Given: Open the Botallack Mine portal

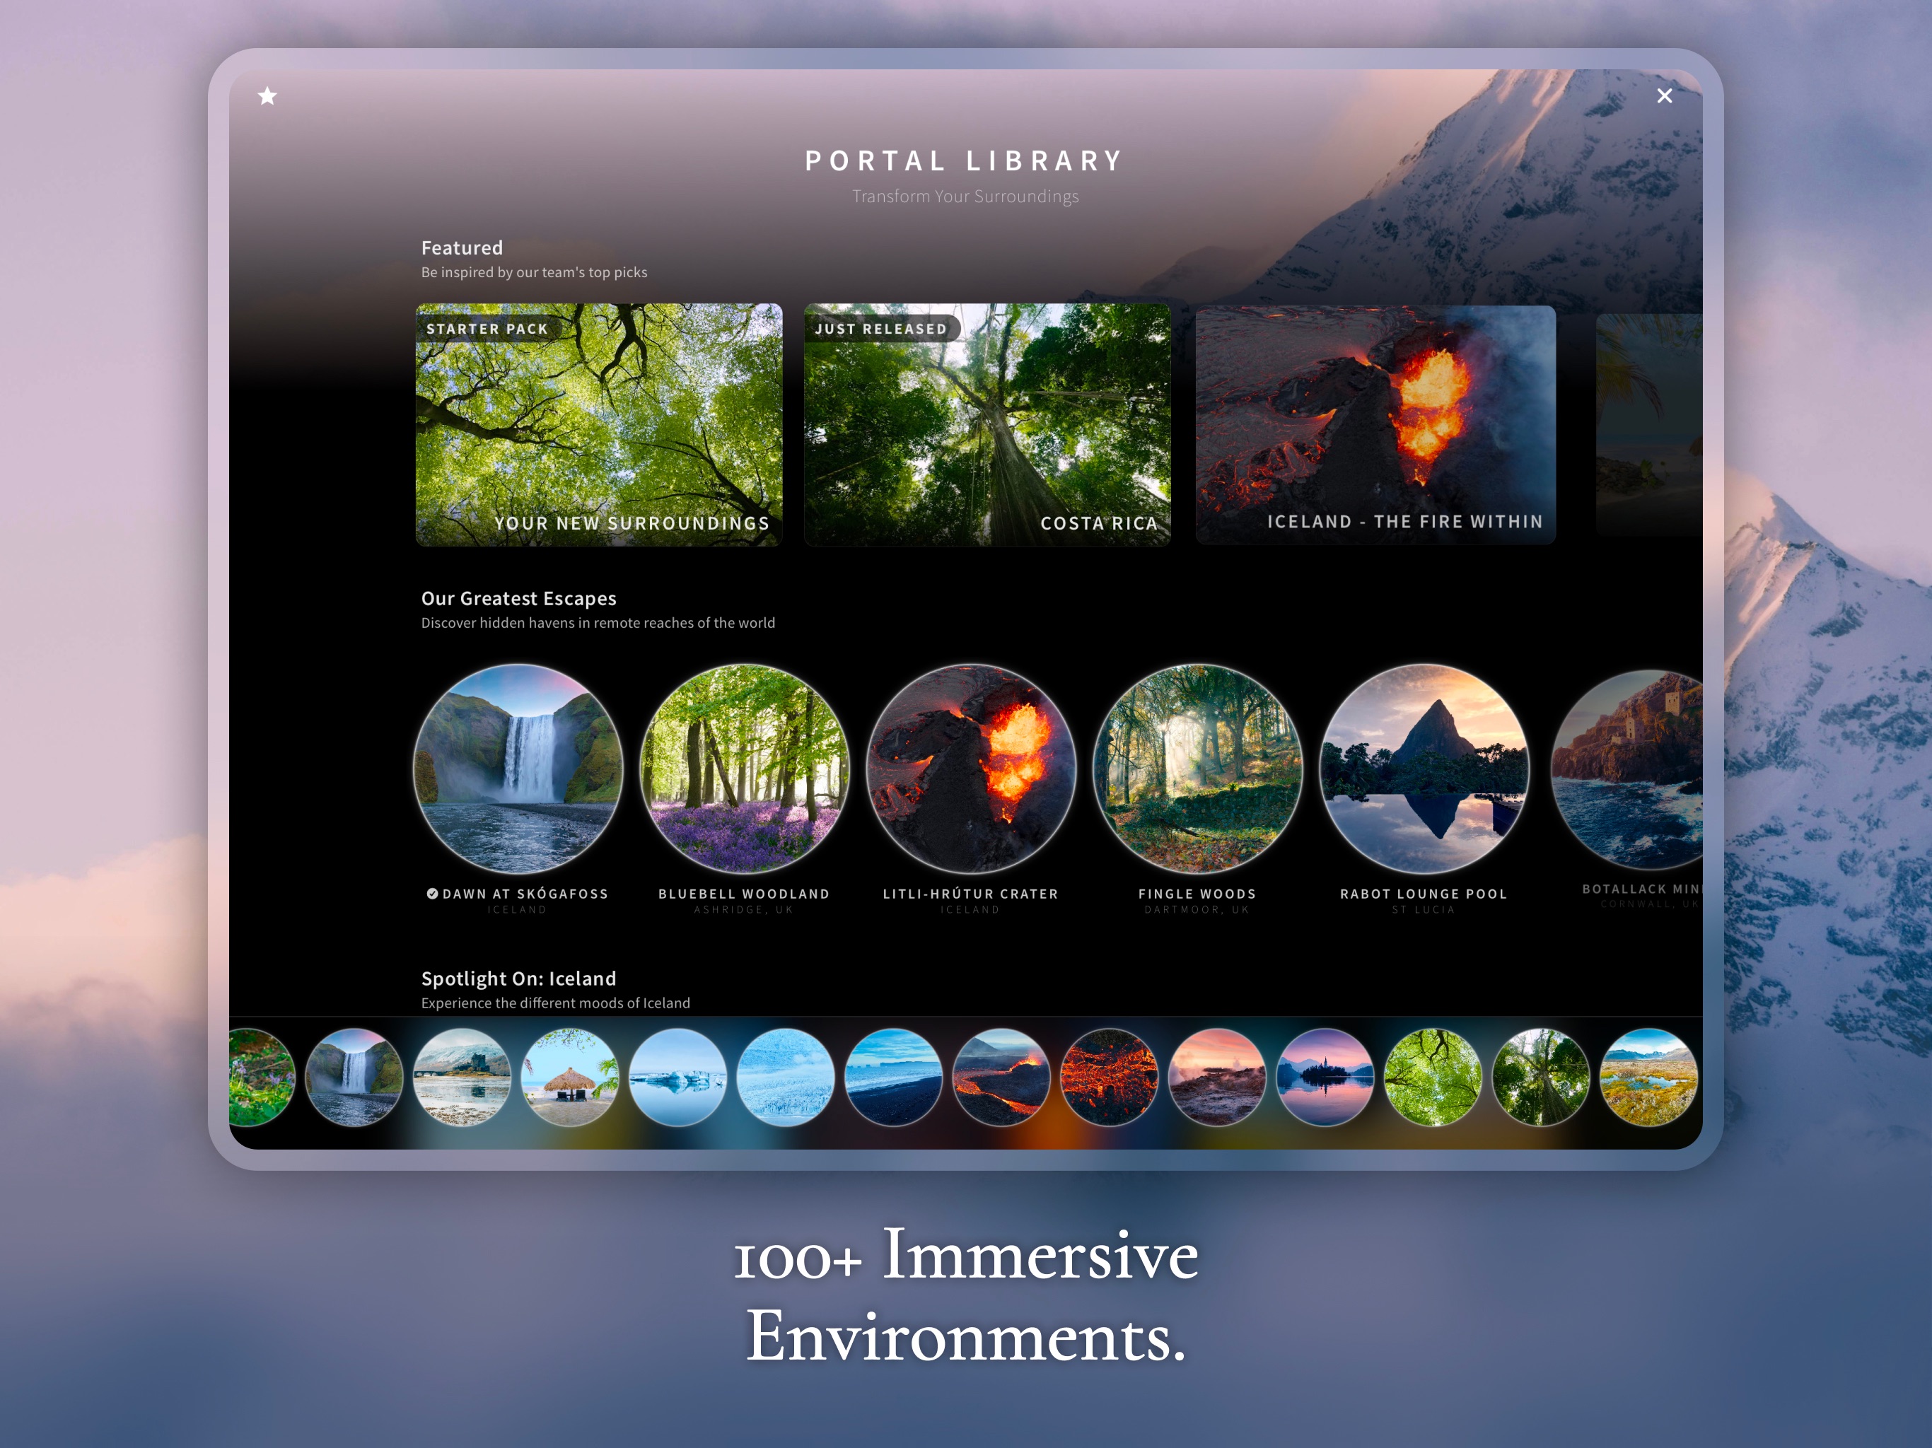Looking at the screenshot, I should 1627,769.
